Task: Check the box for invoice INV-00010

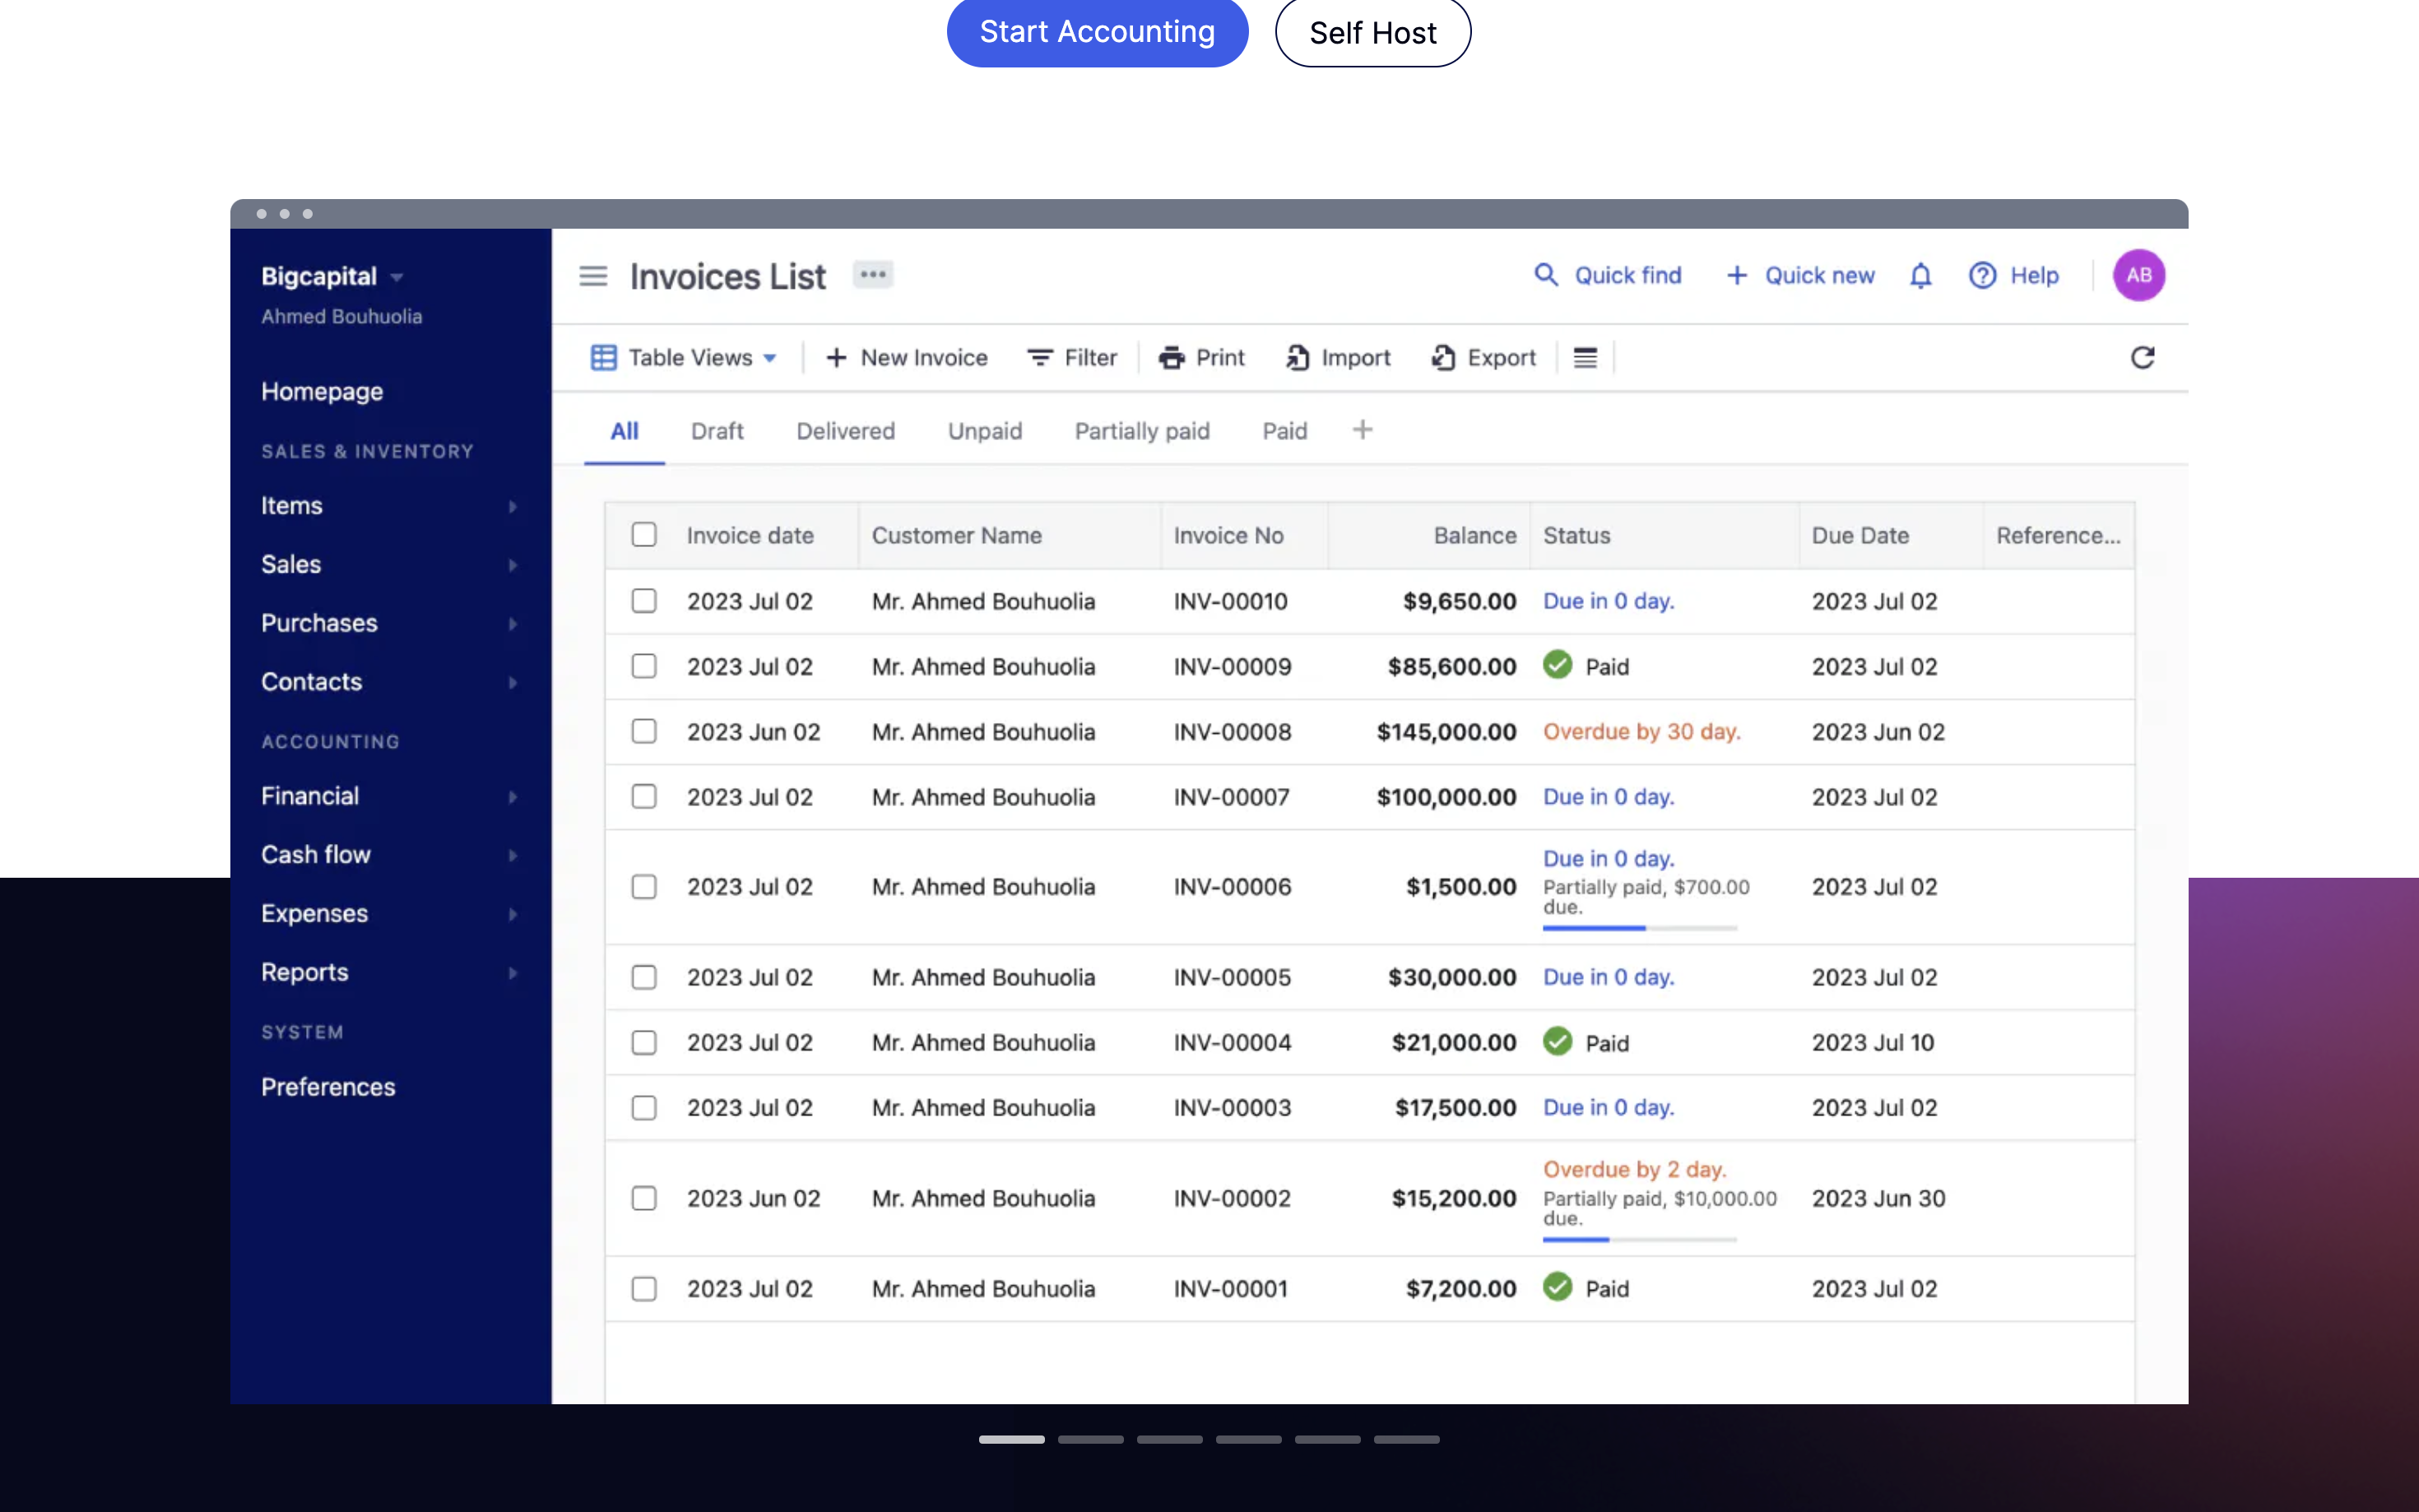Action: point(644,601)
